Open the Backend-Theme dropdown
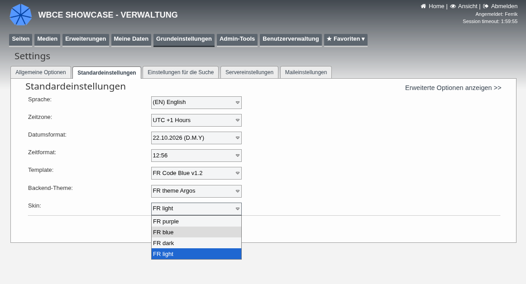The image size is (526, 284). coord(196,191)
